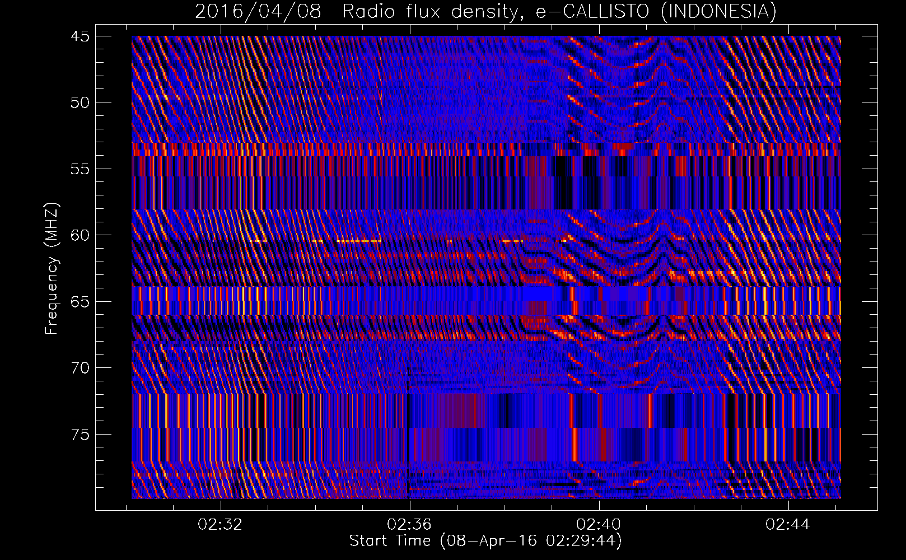Click the 45 frequency tick label
The height and width of the screenshot is (560, 906).
(x=80, y=36)
